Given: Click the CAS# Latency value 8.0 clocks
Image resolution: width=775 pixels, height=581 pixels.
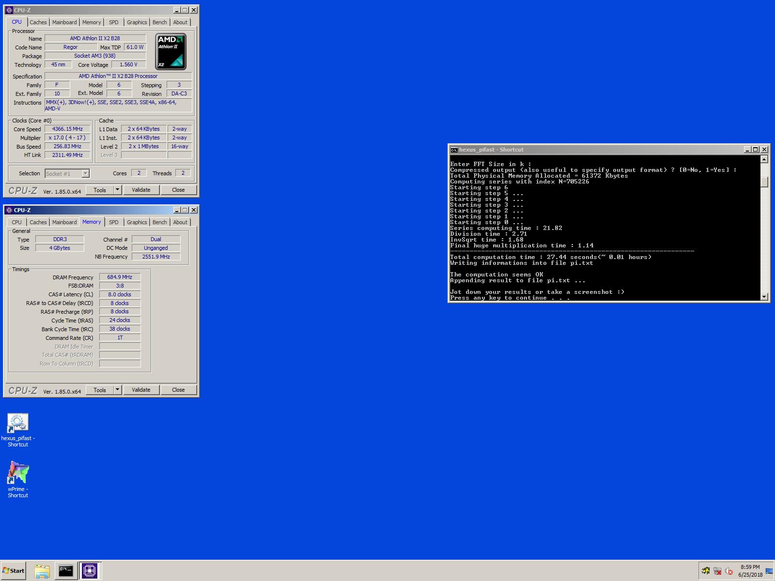Looking at the screenshot, I should click(x=120, y=294).
